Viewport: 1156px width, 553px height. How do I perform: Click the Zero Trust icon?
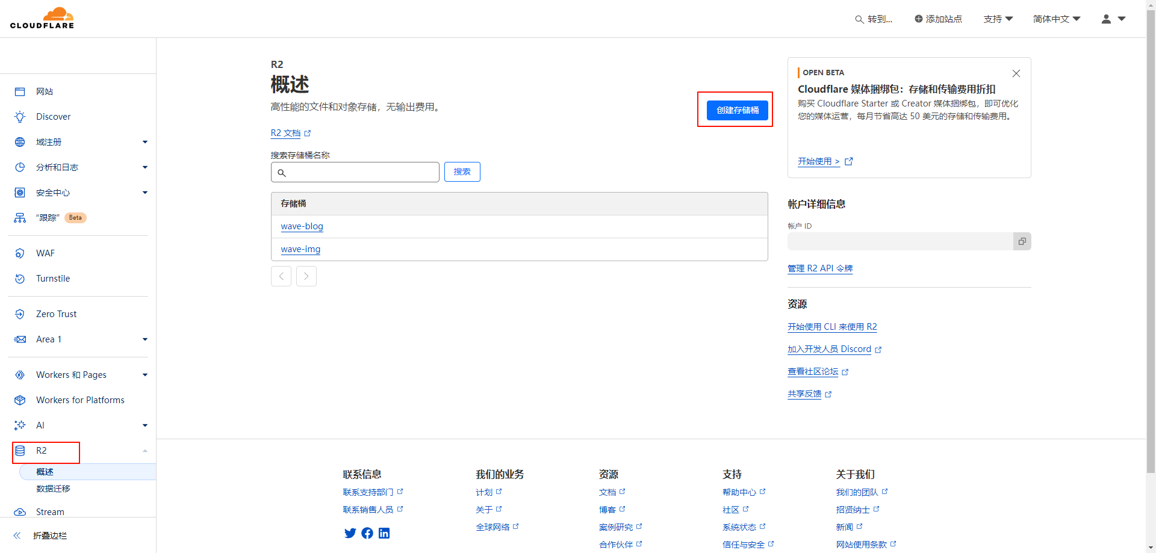[x=20, y=314]
